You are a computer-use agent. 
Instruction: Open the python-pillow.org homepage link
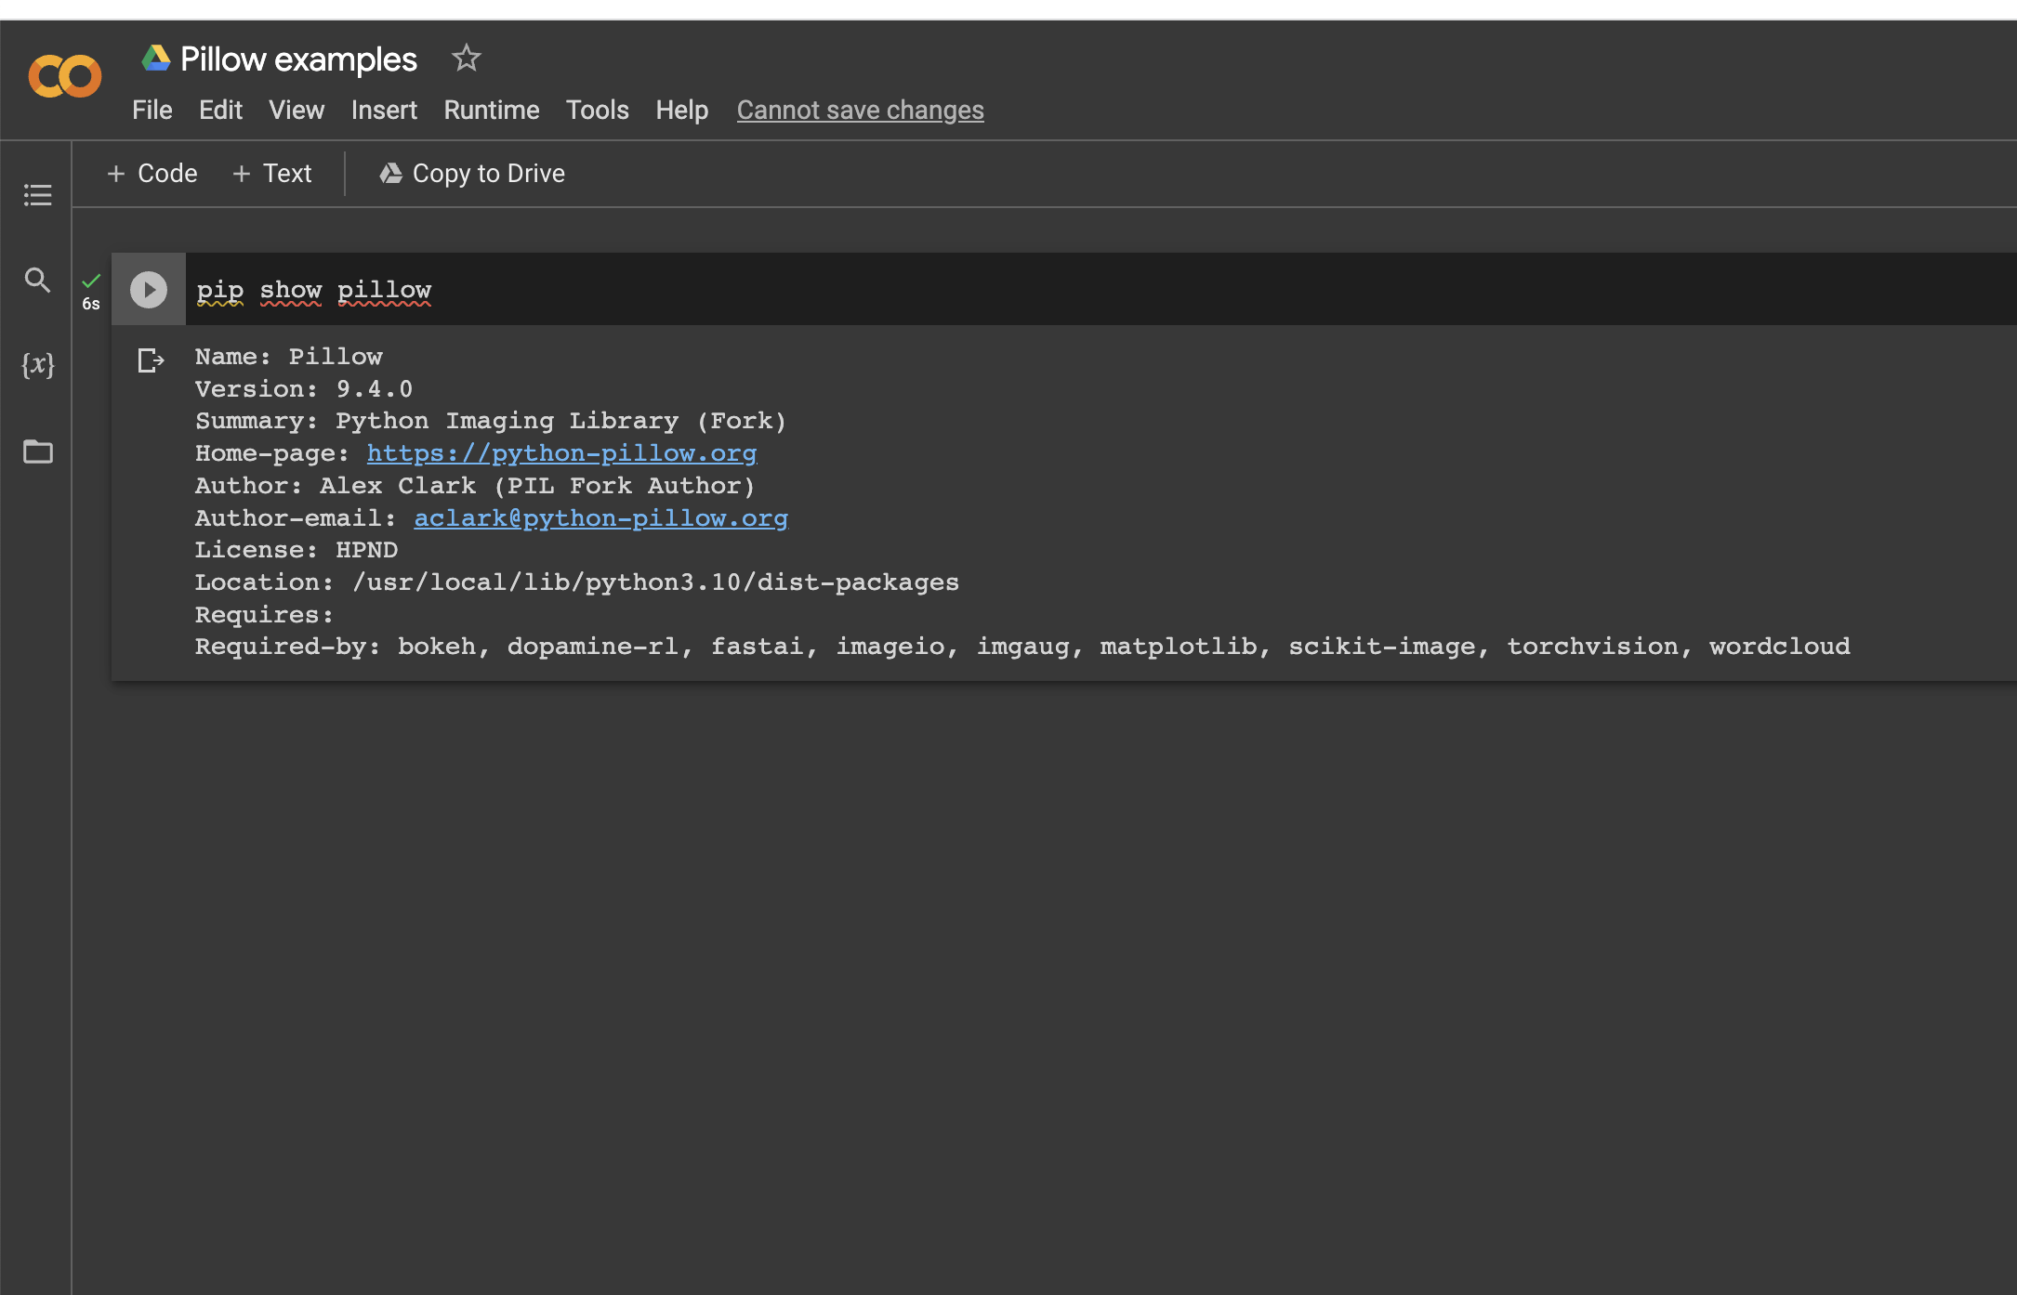(562, 453)
